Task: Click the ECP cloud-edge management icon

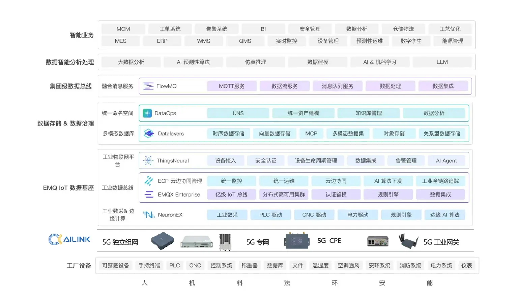Action: (x=149, y=181)
